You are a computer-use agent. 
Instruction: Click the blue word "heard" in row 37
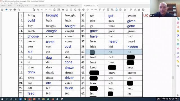pyautogui.click(x=113, y=41)
